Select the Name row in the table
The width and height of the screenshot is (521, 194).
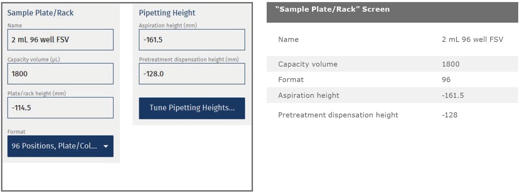[392, 39]
